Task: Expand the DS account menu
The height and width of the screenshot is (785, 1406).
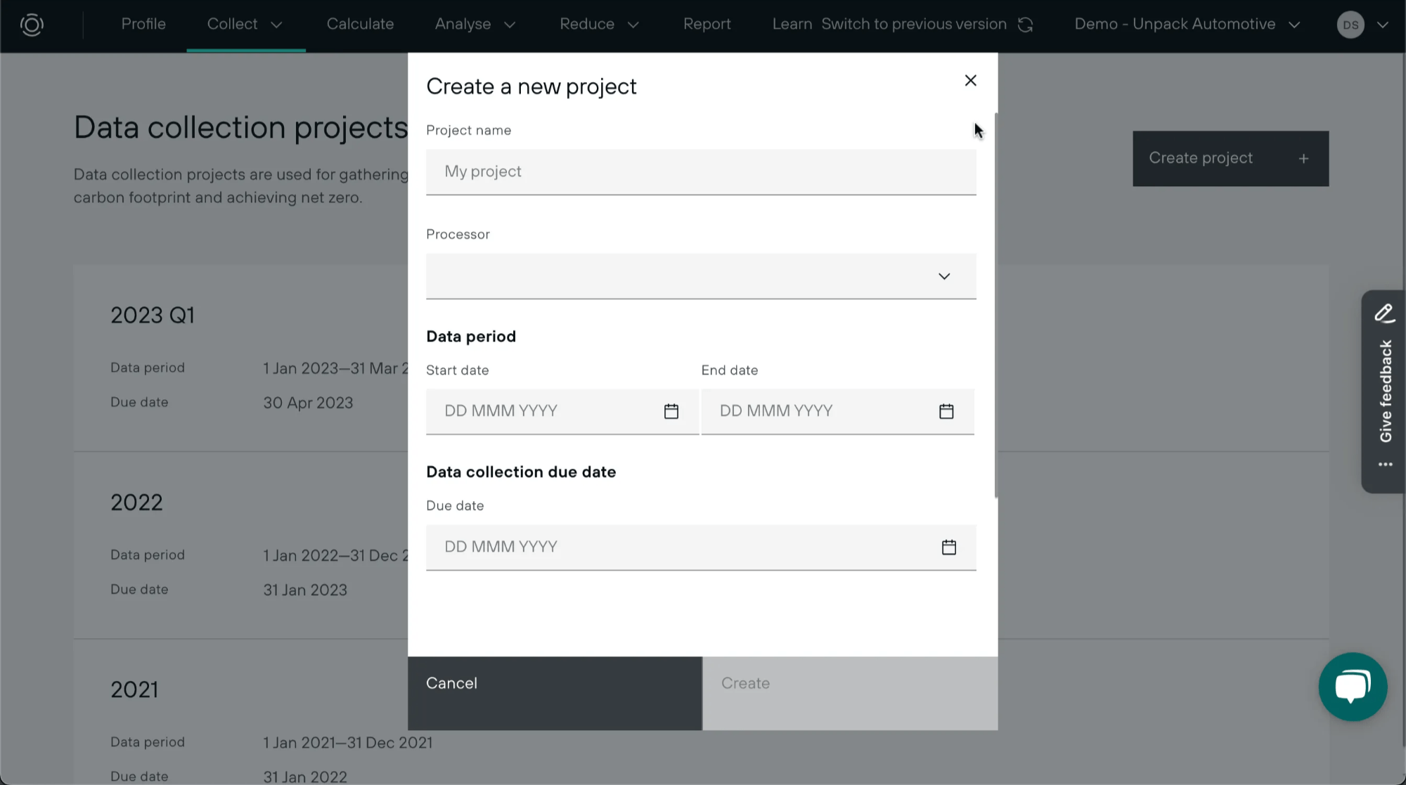Action: coord(1364,24)
